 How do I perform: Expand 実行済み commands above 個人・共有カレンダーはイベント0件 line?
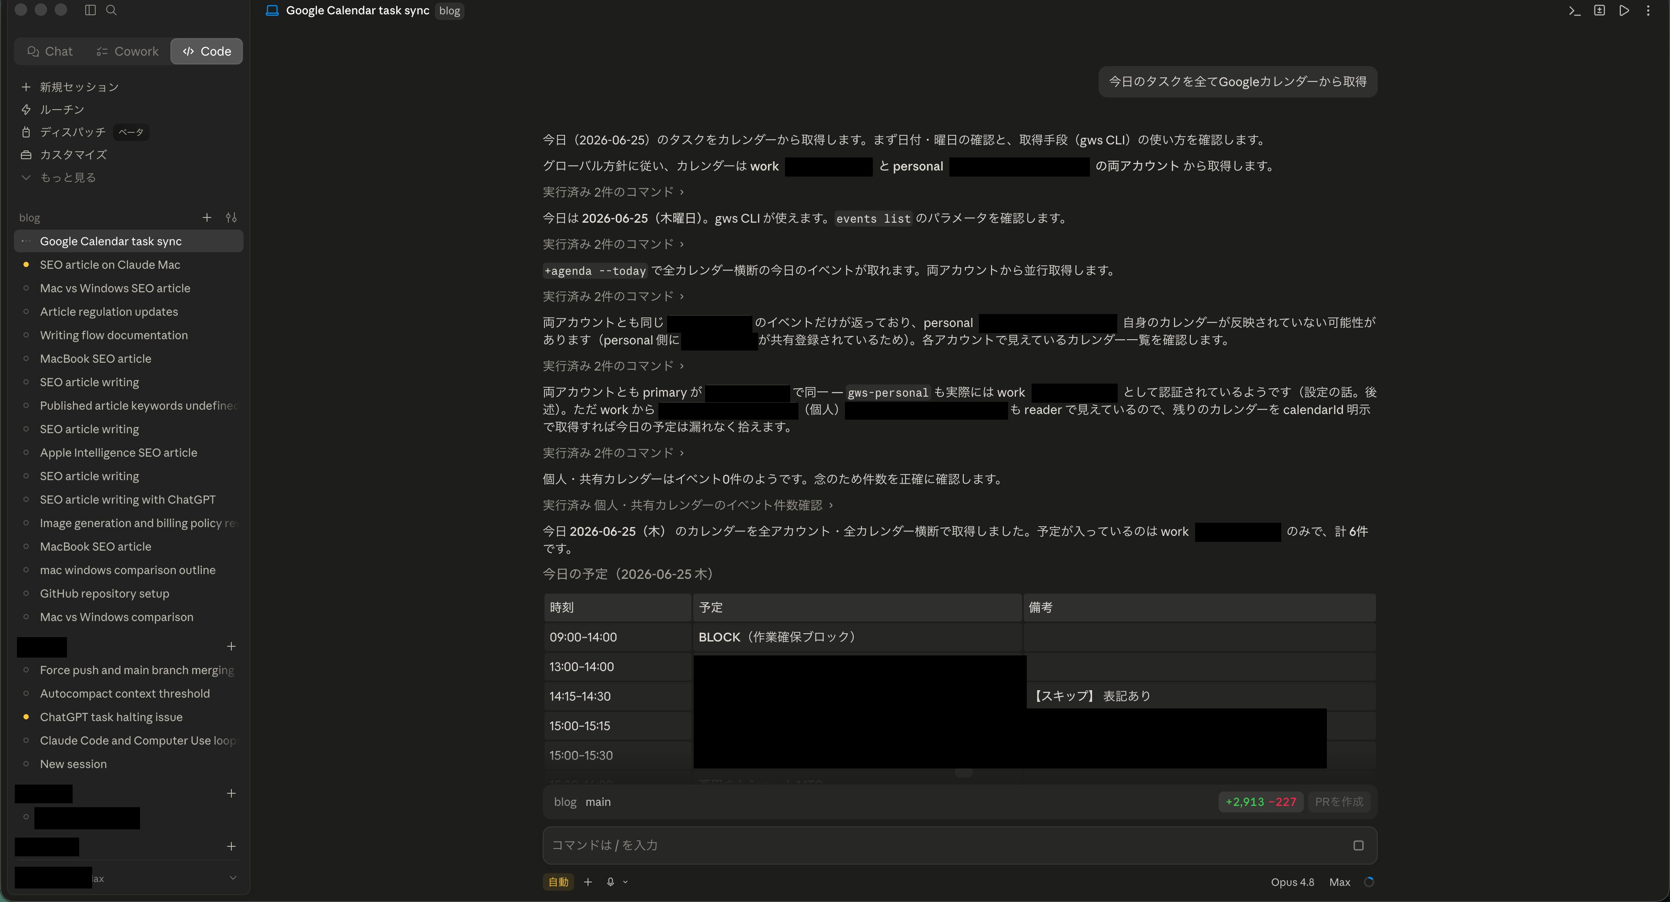tap(613, 453)
